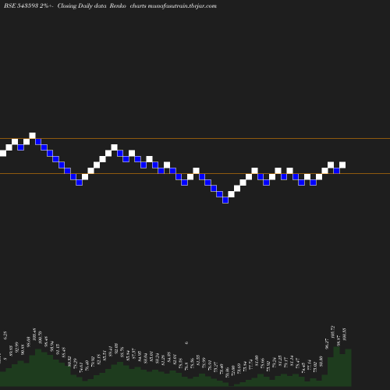The width and height of the screenshot is (390, 390).
Task: Click the chart title "BSE 543593 2%+-"
Action: [29, 6]
